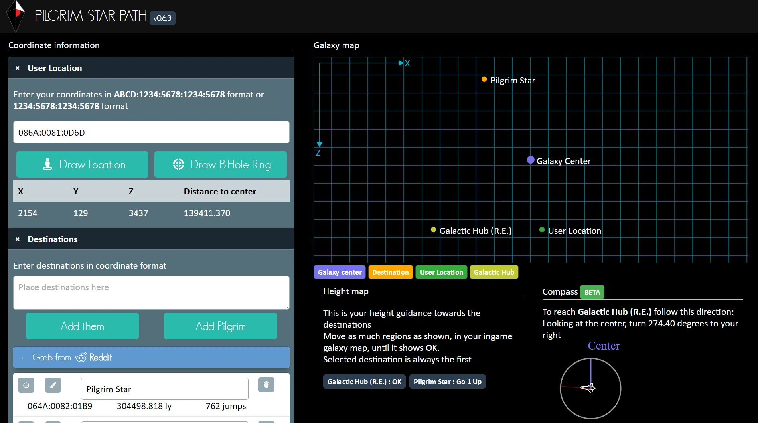Image resolution: width=758 pixels, height=423 pixels.
Task: Click the green User Location dot on map
Action: (x=542, y=230)
